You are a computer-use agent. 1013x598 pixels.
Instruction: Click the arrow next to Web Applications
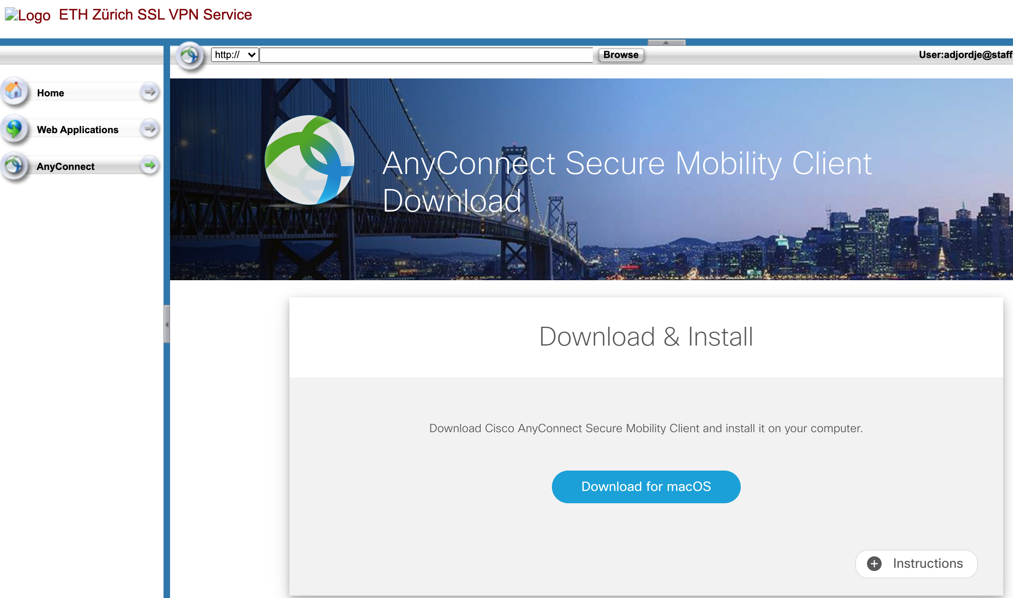click(150, 128)
